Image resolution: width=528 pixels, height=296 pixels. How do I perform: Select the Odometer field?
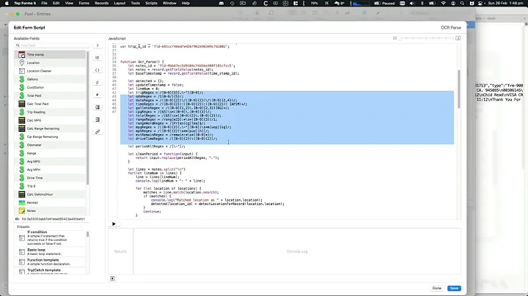click(x=51, y=145)
